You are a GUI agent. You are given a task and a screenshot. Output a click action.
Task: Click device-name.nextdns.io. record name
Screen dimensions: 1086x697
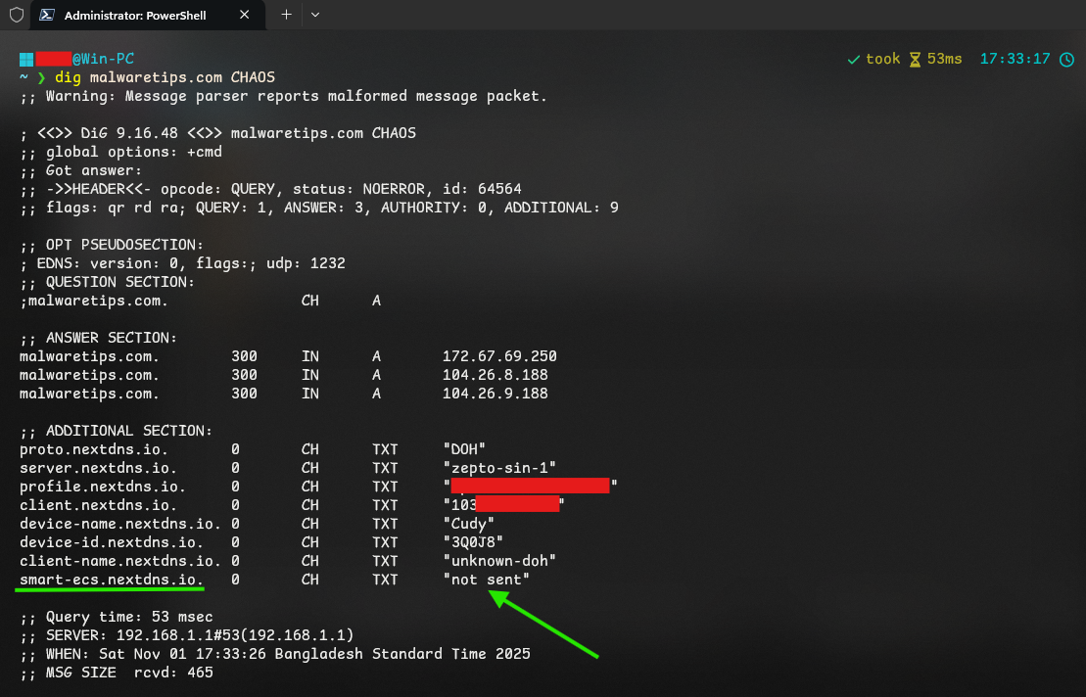[120, 524]
